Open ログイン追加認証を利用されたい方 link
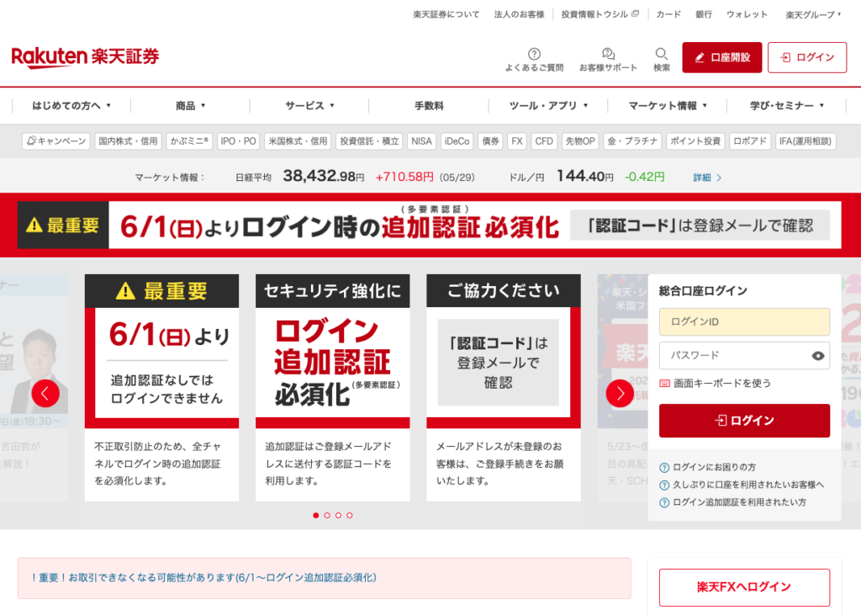Viewport: 861px width, 615px height. click(x=733, y=502)
